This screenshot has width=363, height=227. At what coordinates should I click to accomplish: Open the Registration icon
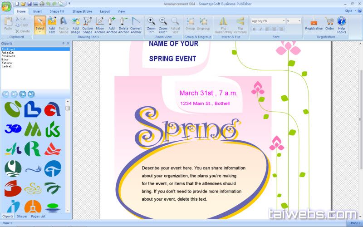(x=314, y=24)
